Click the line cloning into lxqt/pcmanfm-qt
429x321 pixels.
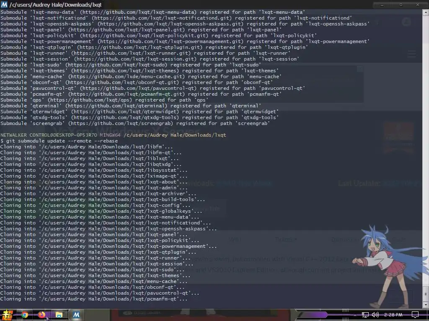94,299
